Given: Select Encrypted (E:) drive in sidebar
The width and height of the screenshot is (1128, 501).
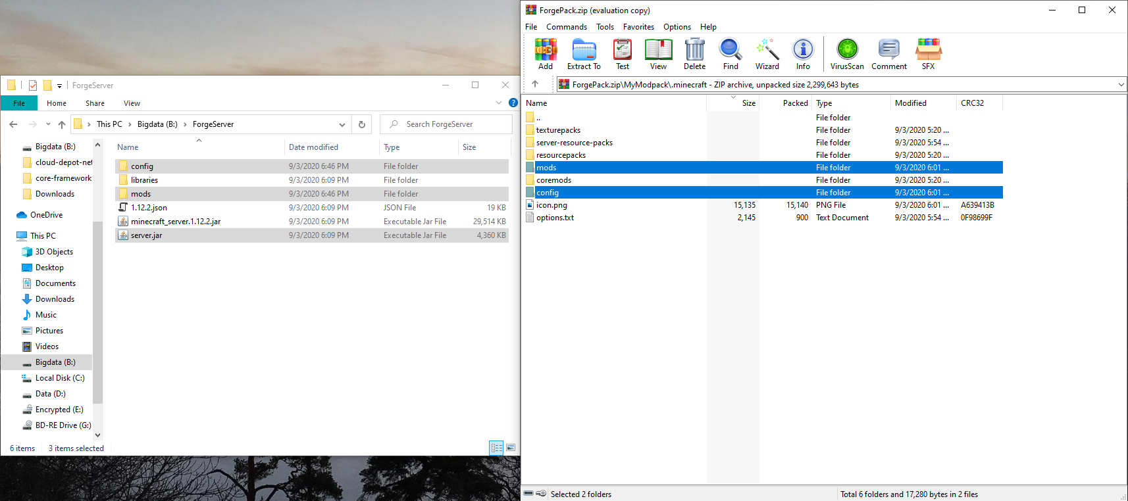Looking at the screenshot, I should (x=59, y=410).
